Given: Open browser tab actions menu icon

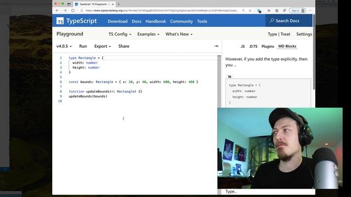Looking at the screenshot, I should pyautogui.click(x=69, y=4).
